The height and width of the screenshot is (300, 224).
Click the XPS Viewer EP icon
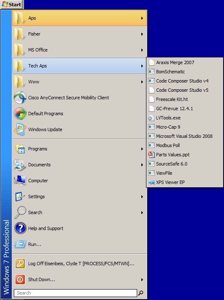[x=151, y=182]
